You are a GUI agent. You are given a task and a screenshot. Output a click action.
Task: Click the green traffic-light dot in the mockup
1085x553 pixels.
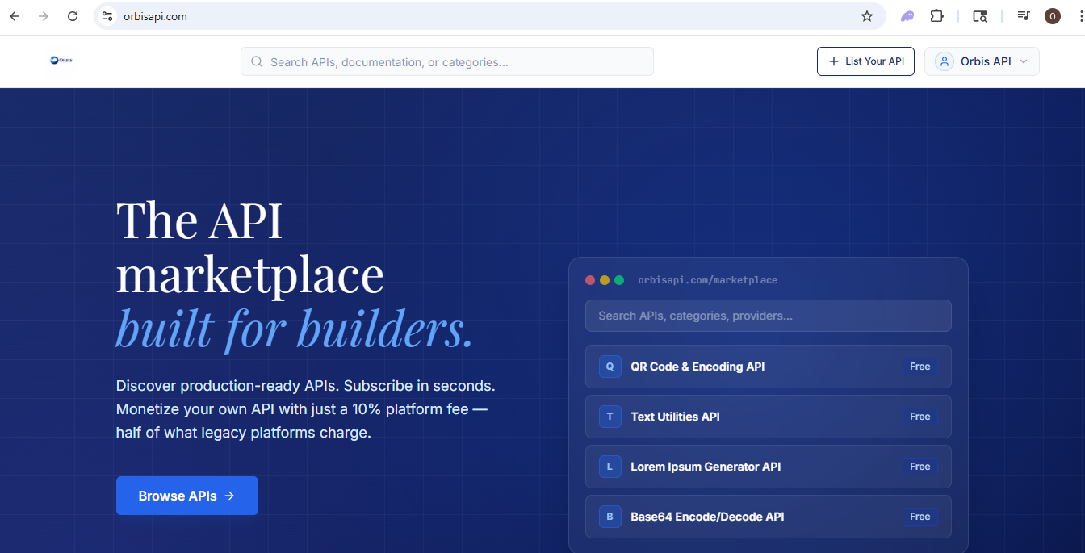point(618,279)
